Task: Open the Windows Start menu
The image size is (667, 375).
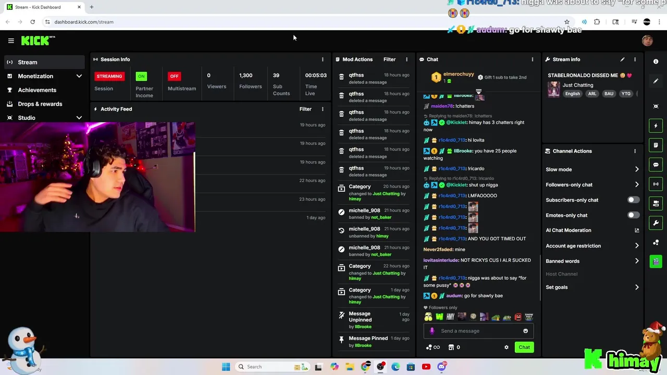Action: pos(226,367)
